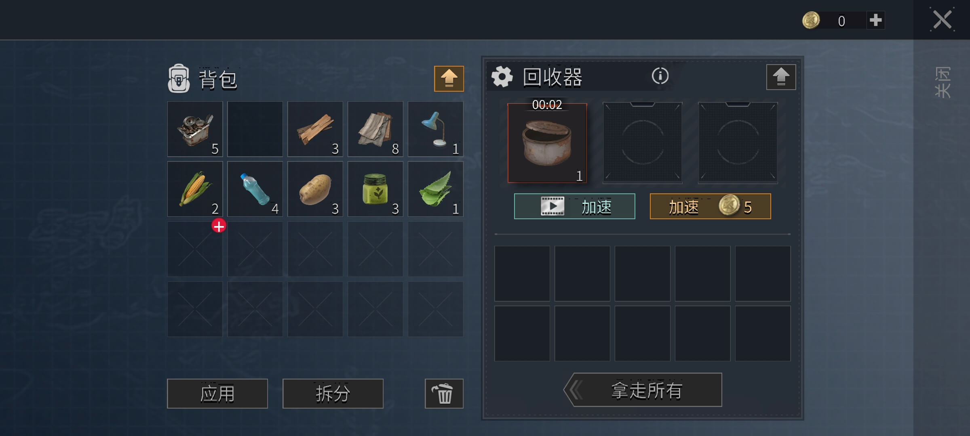Screen dimensions: 970x436
Task: Open the recycler info icon
Action: tap(660, 76)
